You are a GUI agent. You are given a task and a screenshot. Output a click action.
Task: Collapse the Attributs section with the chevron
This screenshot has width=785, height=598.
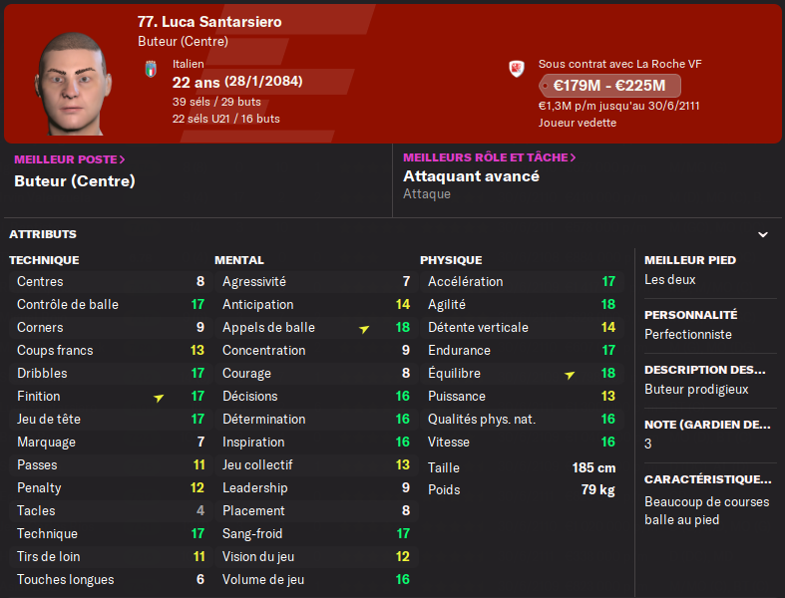tap(763, 235)
